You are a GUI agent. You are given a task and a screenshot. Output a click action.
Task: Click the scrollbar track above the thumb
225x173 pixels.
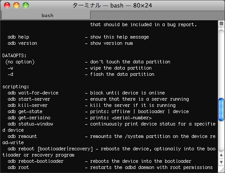pos(221,63)
